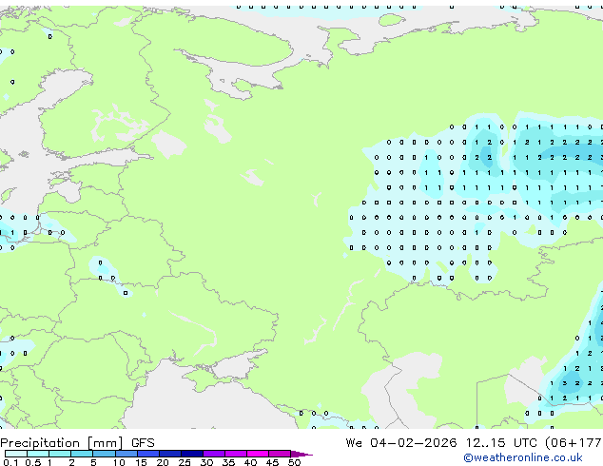This screenshot has width=603, height=466.
Task: Select the 2–5 mm legend swatch
Action: [82, 454]
